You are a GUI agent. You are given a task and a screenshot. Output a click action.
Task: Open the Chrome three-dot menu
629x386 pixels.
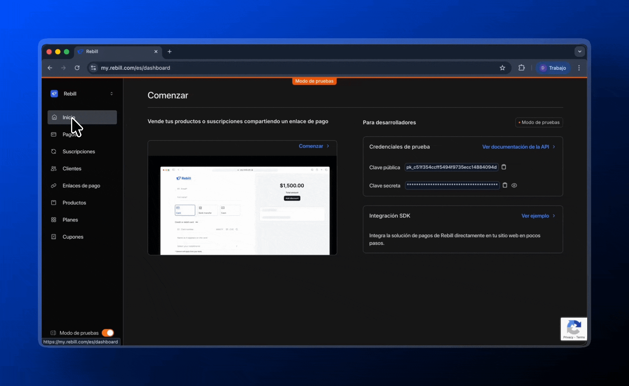click(579, 68)
